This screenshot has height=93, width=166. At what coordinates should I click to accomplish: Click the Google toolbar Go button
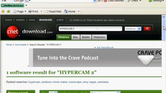point(99,1)
